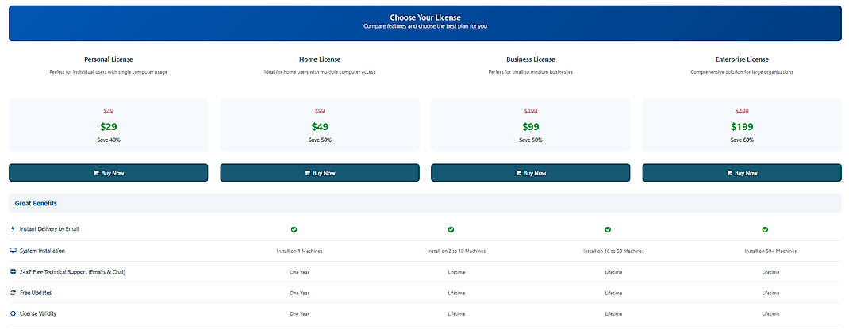Click Buy Now under Business License

coord(531,173)
